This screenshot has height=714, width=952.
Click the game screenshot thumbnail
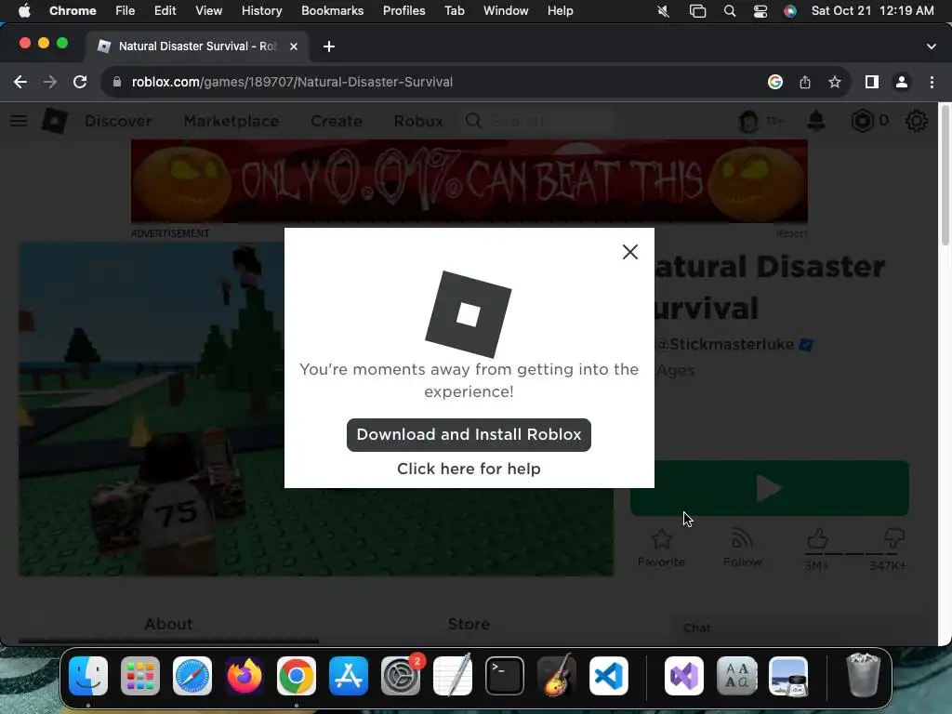(x=316, y=409)
